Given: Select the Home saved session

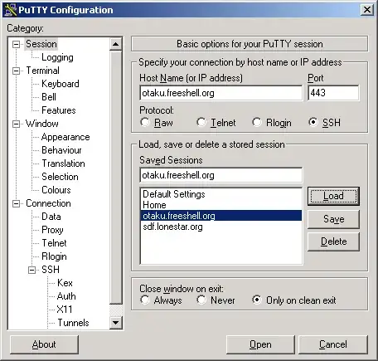Looking at the screenshot, I should click(221, 205).
